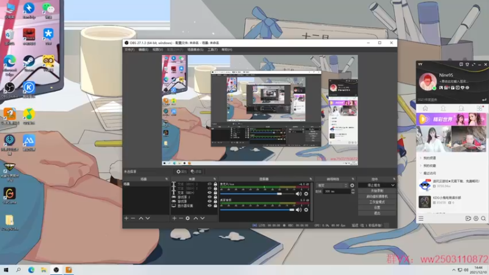Move scene up in Scenes panel
The height and width of the screenshot is (275, 489).
pyautogui.click(x=141, y=218)
